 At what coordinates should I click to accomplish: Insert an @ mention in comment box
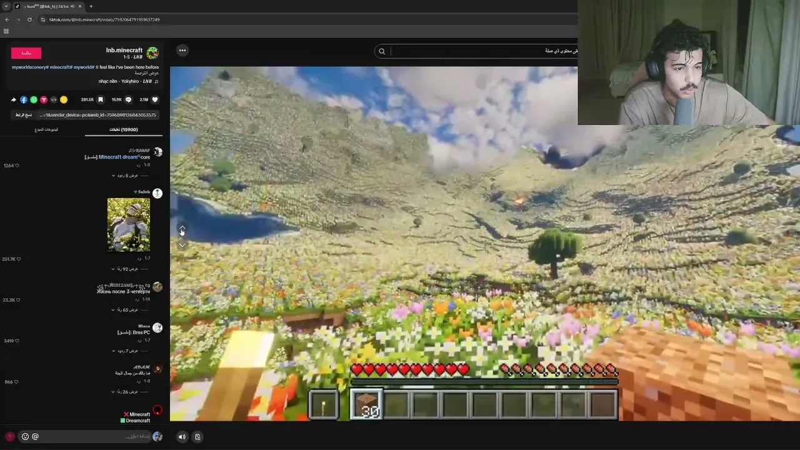35,436
